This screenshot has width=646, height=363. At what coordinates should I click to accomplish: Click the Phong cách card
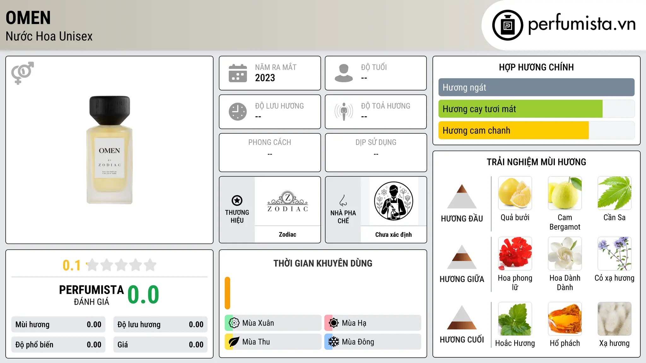point(270,153)
